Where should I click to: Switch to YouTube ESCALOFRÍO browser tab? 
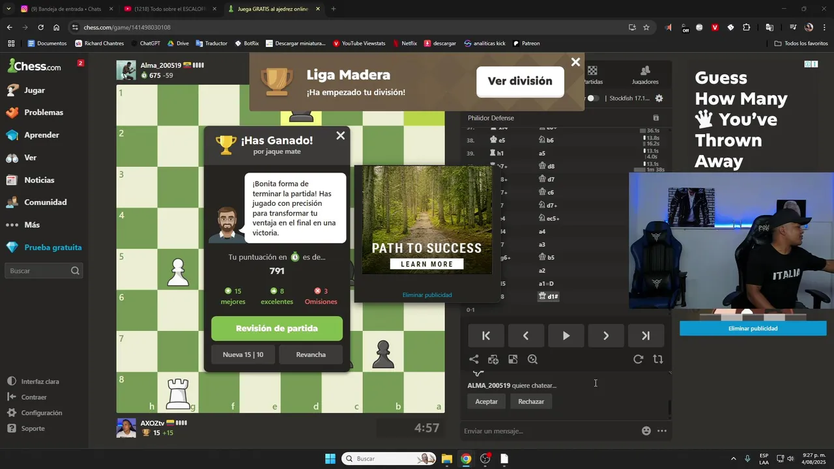pos(171,9)
